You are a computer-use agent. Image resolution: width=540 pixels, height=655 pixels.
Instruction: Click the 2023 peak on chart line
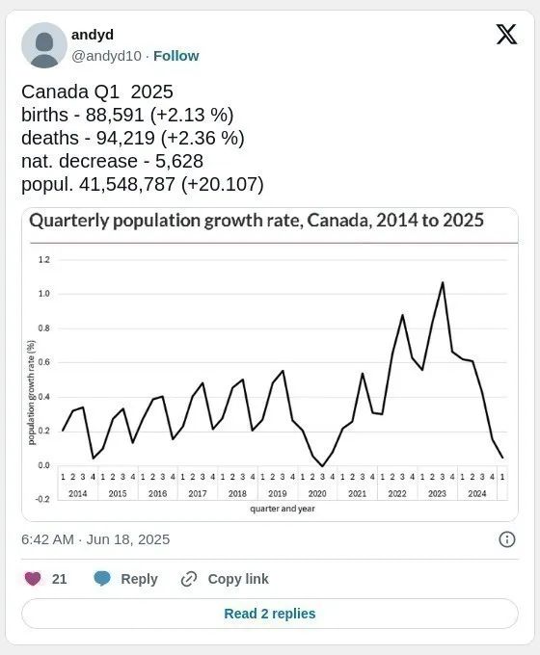click(443, 283)
